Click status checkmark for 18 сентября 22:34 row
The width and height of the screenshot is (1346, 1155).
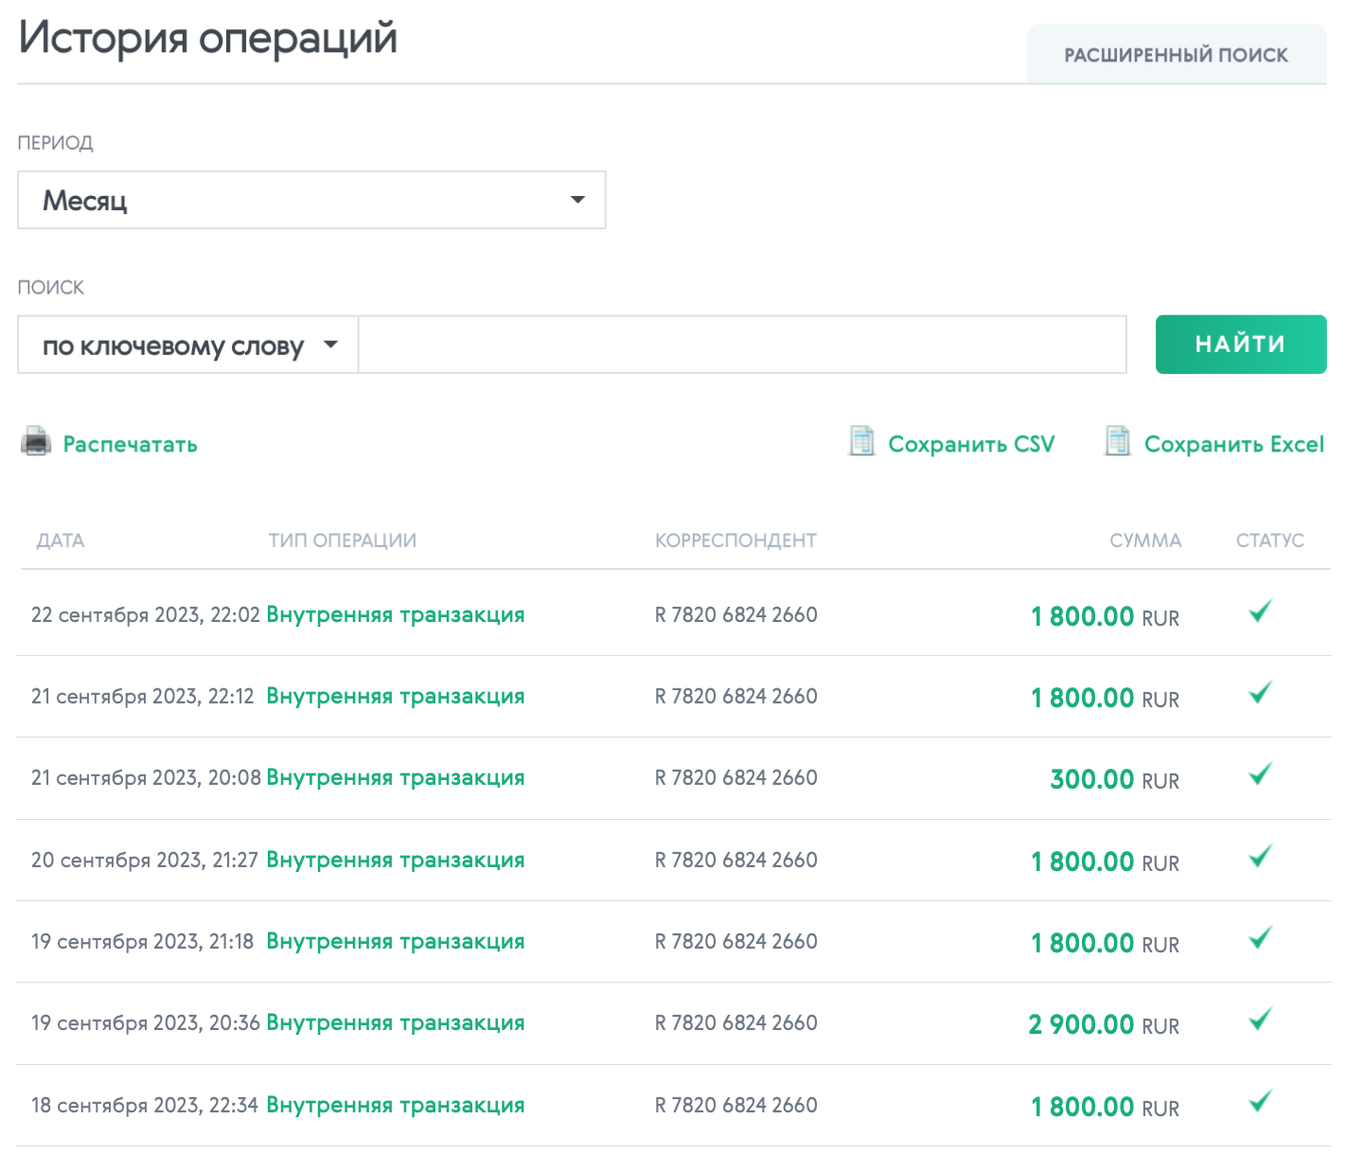point(1260,1101)
